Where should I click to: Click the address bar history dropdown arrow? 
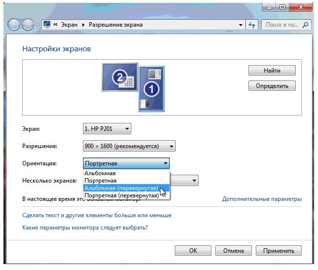click(x=240, y=25)
